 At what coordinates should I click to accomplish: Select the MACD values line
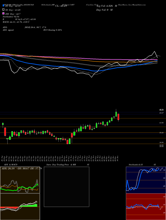16,22
